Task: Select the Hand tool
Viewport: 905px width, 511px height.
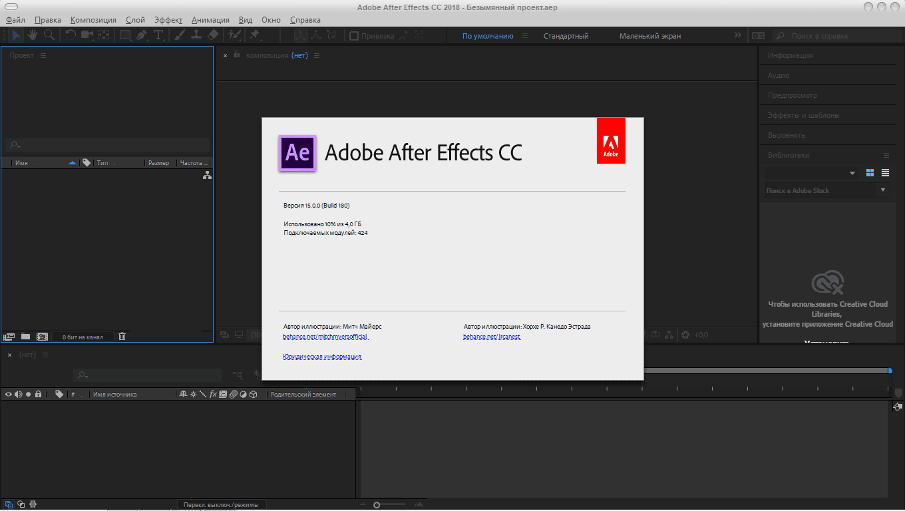Action: point(32,35)
